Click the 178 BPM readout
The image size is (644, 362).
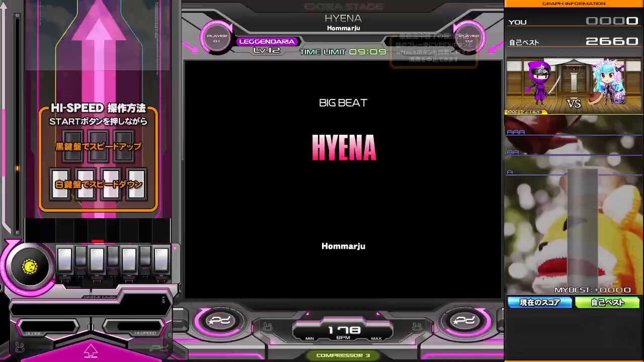click(x=344, y=330)
